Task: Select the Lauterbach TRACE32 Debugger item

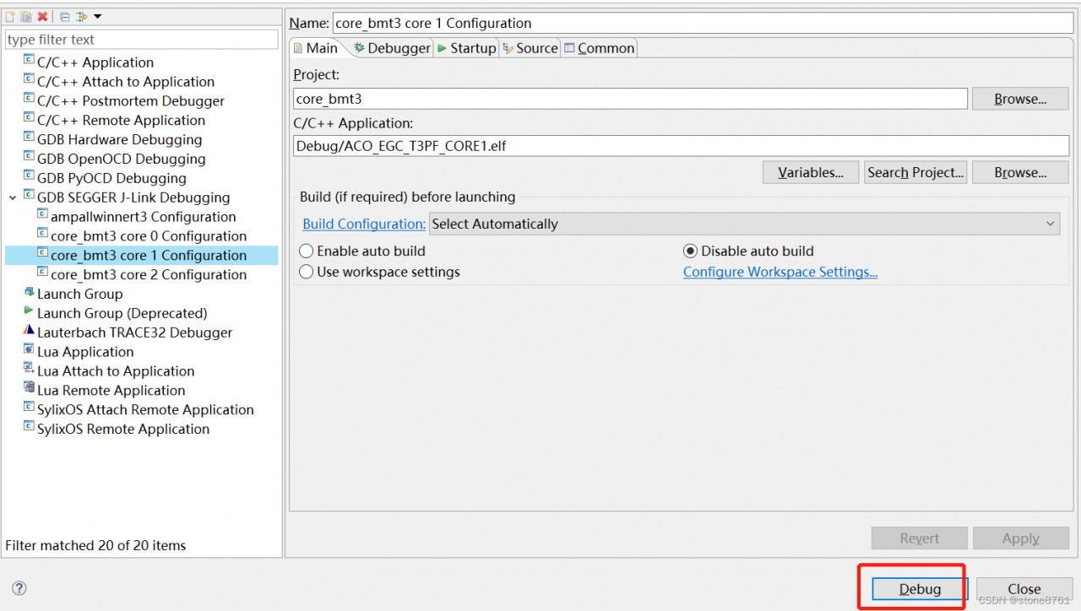Action: (134, 333)
